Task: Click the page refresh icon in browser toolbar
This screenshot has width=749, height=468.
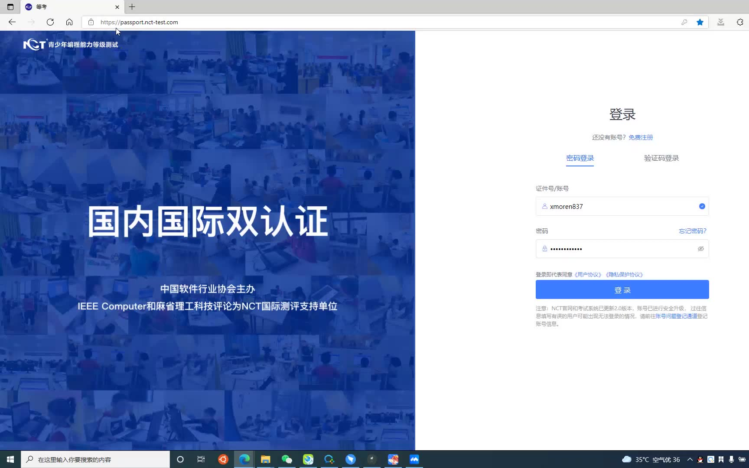Action: tap(50, 22)
